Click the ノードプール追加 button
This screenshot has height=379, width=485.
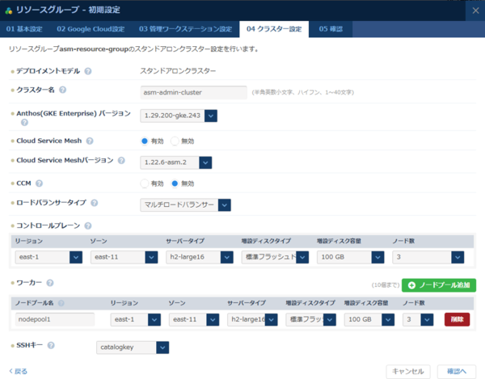pyautogui.click(x=438, y=285)
